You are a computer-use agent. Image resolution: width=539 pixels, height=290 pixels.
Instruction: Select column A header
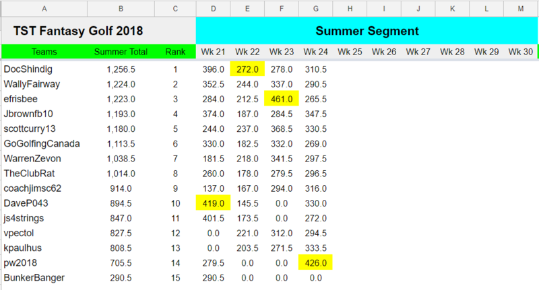click(44, 9)
